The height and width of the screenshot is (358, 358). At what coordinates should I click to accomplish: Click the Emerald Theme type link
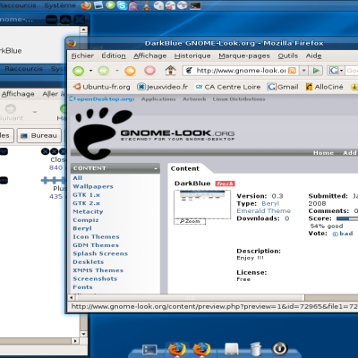[263, 211]
